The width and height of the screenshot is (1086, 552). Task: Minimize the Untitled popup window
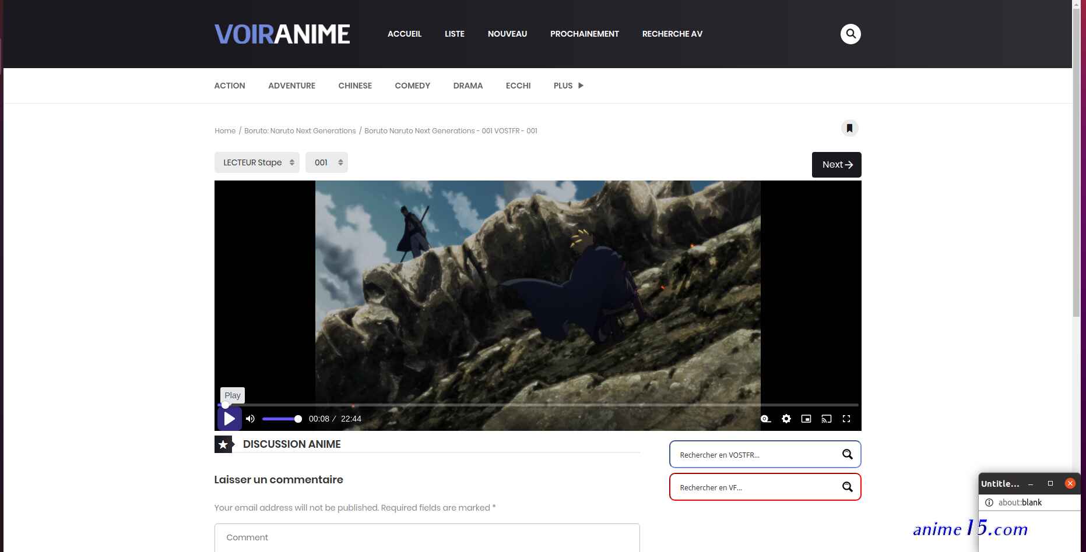tap(1031, 484)
